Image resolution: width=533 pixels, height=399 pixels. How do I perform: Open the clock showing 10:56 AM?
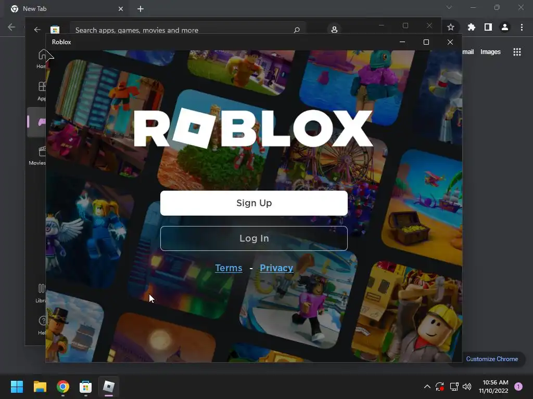tap(493, 387)
